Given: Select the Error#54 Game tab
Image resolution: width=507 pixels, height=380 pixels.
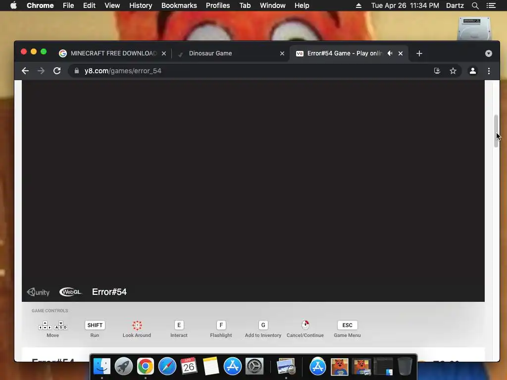Looking at the screenshot, I should click(x=349, y=53).
